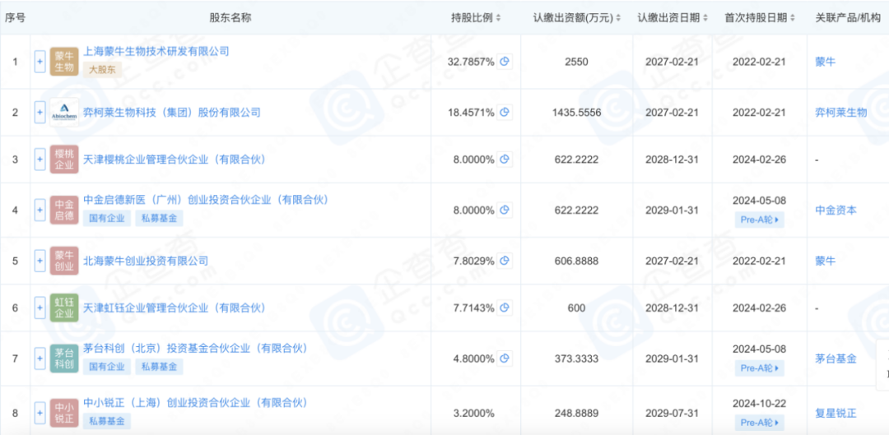Sort by 首次持股日期 column header
Viewport: 889px width, 435px height.
760,17
